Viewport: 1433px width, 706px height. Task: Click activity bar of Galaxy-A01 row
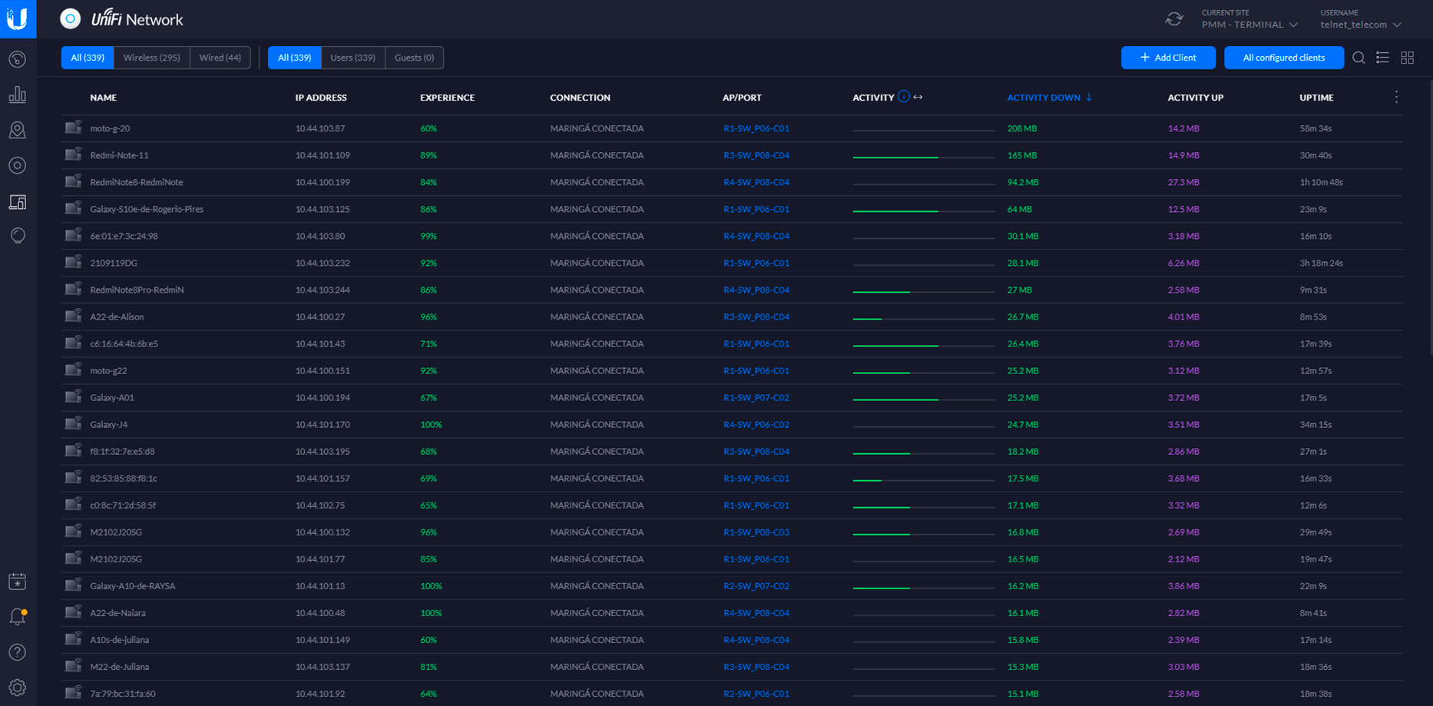[x=923, y=399]
